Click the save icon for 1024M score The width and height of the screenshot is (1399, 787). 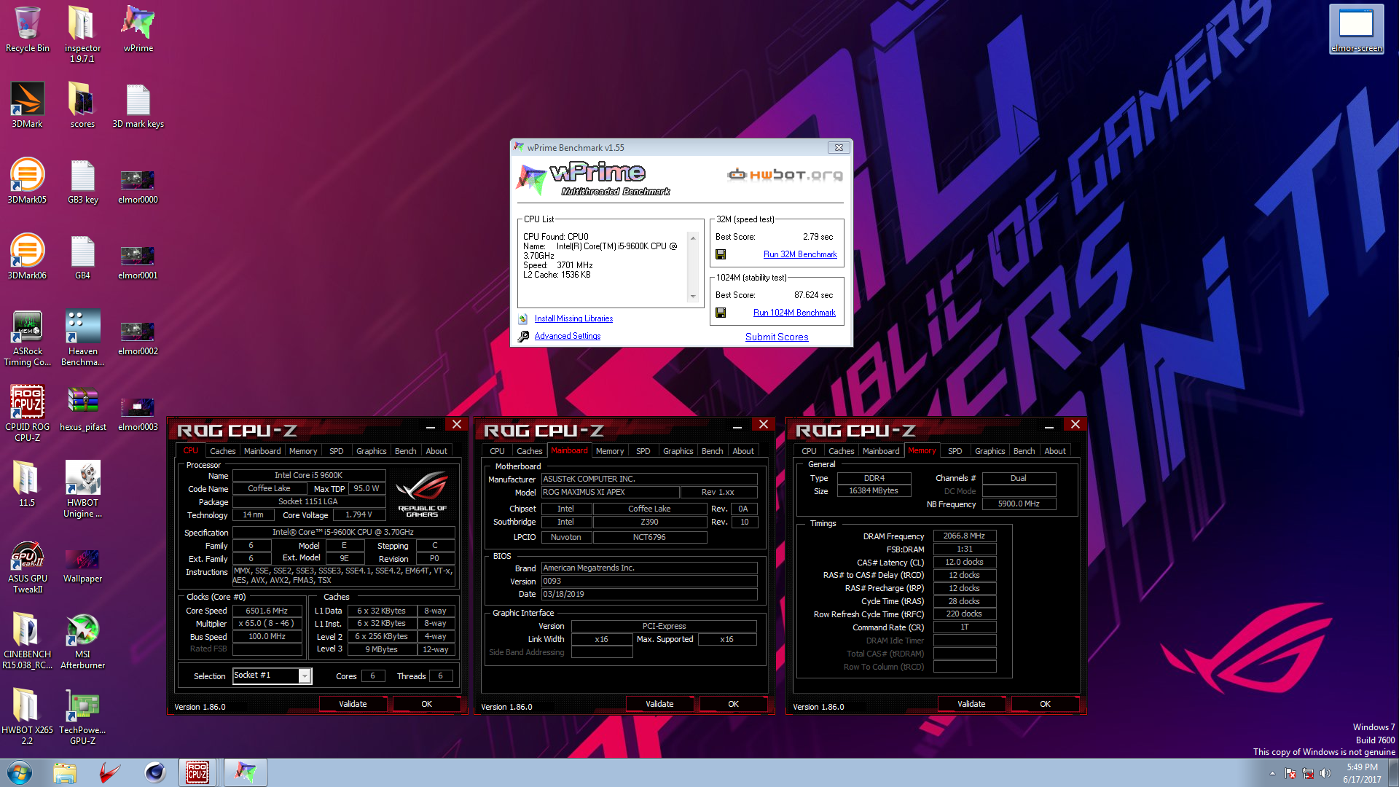721,313
